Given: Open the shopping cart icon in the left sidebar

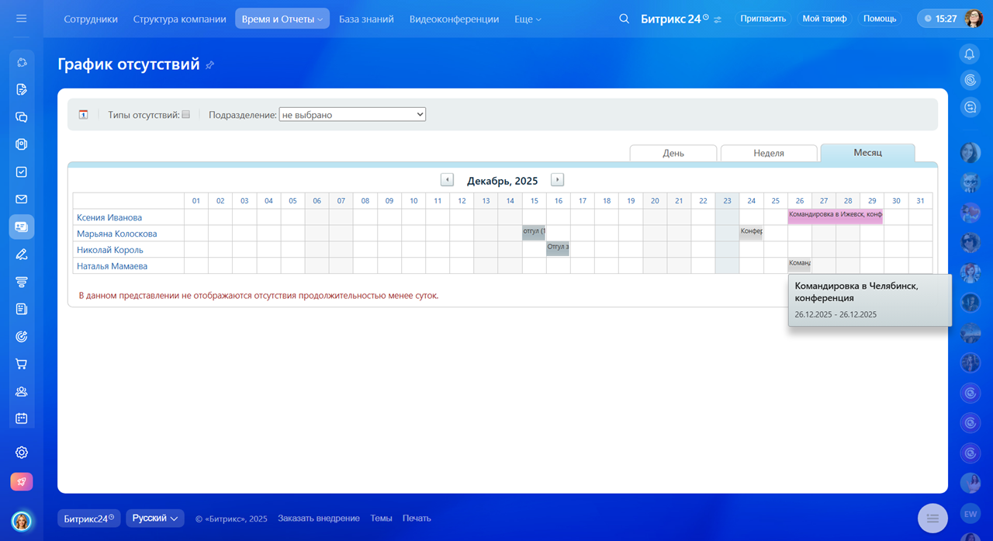Looking at the screenshot, I should point(22,364).
